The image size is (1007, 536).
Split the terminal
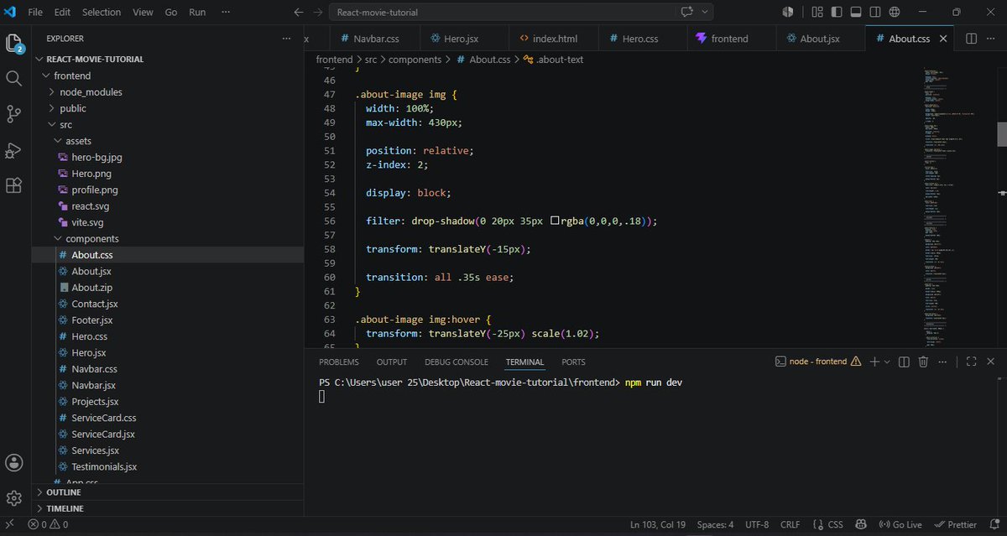(904, 362)
